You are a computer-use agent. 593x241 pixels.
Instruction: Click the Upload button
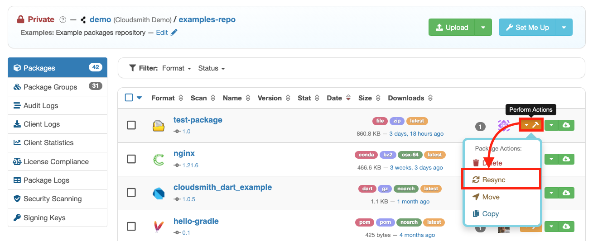click(x=452, y=27)
